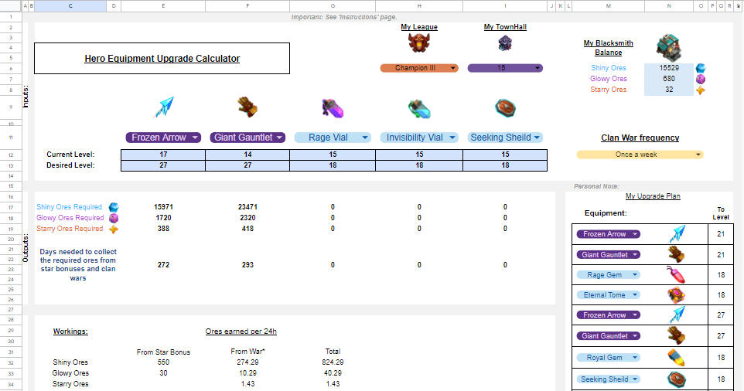744x391 pixels.
Task: Open the Invisibility Vial equipment dropdown
Action: coord(419,138)
